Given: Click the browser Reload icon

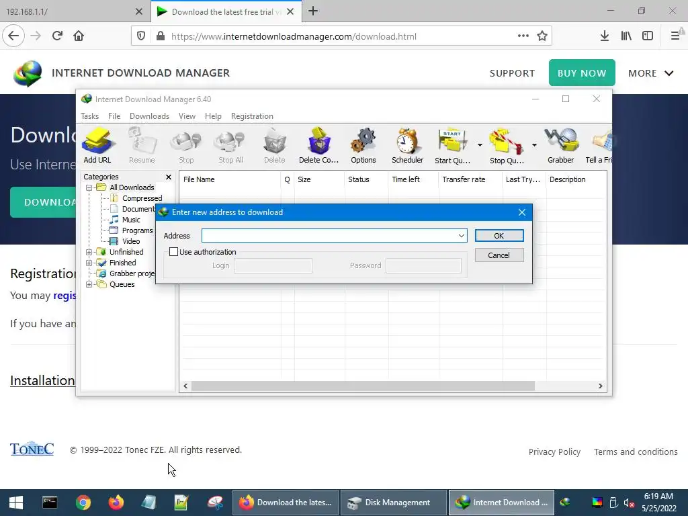Looking at the screenshot, I should tap(57, 36).
